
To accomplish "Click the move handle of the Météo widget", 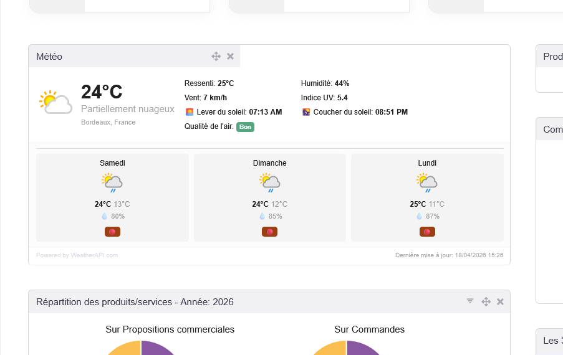I will pos(216,56).
